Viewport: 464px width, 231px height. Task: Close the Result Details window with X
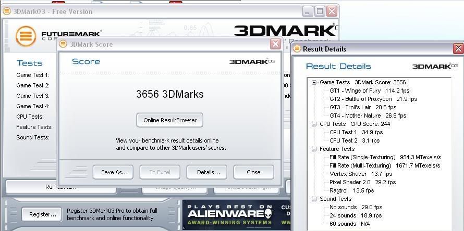click(458, 49)
